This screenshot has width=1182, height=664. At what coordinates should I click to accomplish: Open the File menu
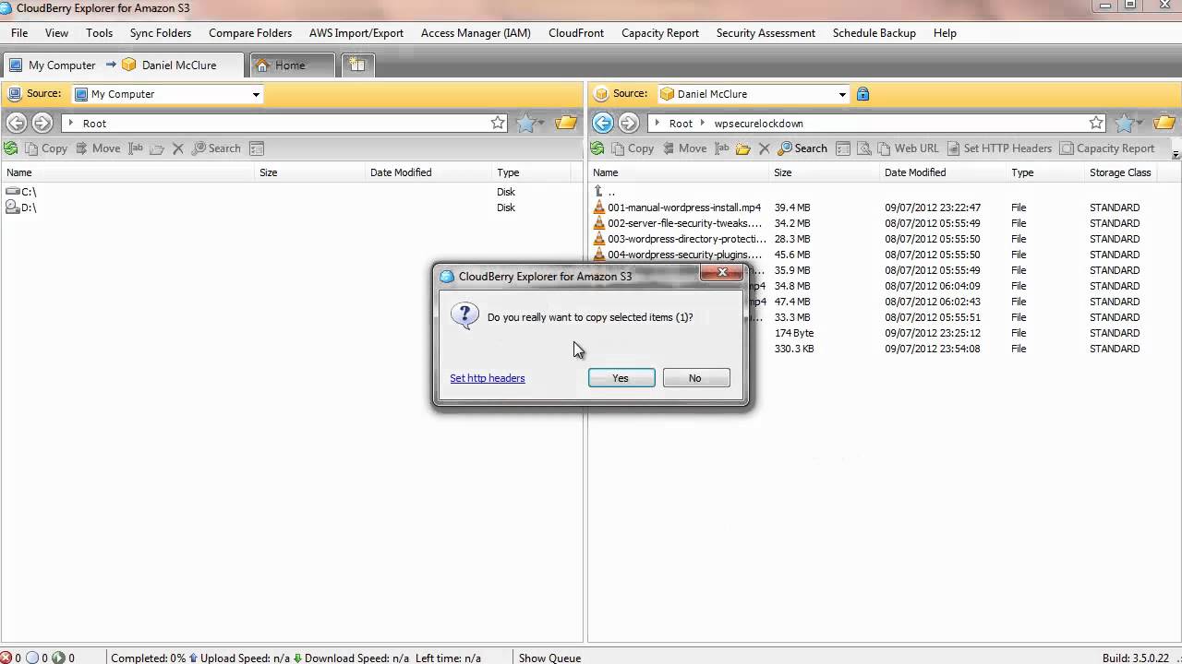19,32
